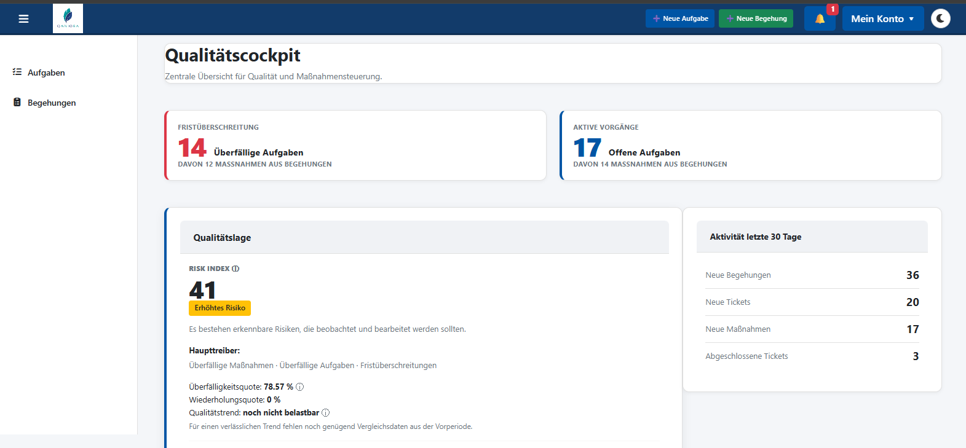Viewport: 966px width, 448px height.
Task: Select the Neue Tickets activity row
Action: click(x=812, y=302)
